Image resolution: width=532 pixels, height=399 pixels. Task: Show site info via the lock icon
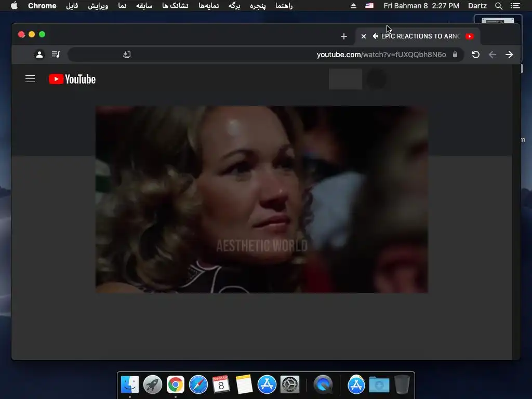455,55
